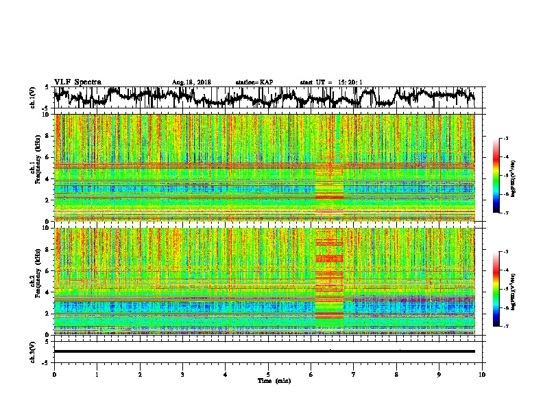Image resolution: width=543 pixels, height=420 pixels.
Task: Click the ch.1 frequency axis '10' tick label
Action: click(x=47, y=115)
